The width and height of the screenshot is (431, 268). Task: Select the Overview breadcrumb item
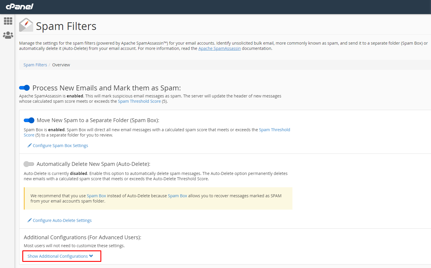(x=61, y=65)
